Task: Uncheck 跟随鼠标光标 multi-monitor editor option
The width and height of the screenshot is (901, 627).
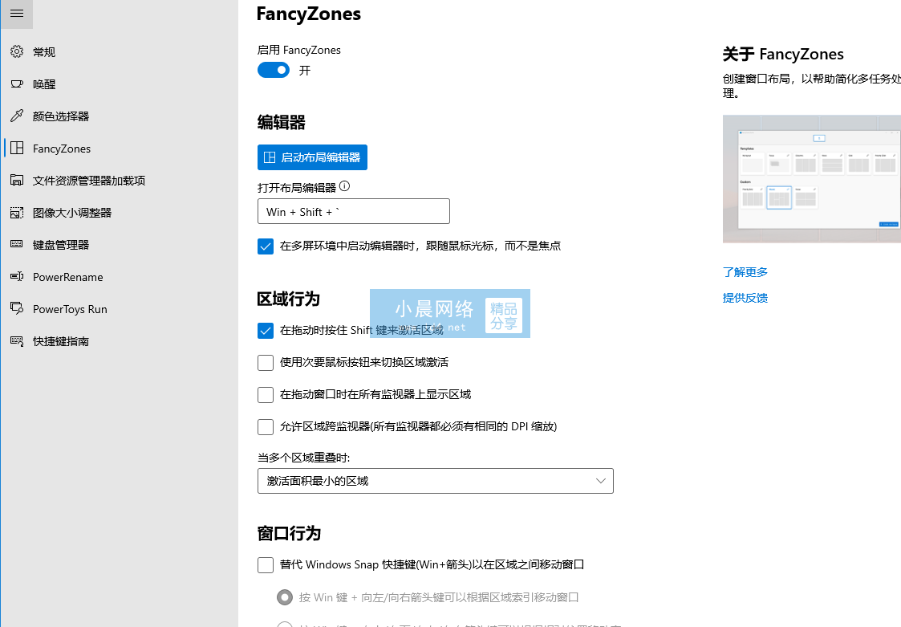Action: tap(266, 246)
